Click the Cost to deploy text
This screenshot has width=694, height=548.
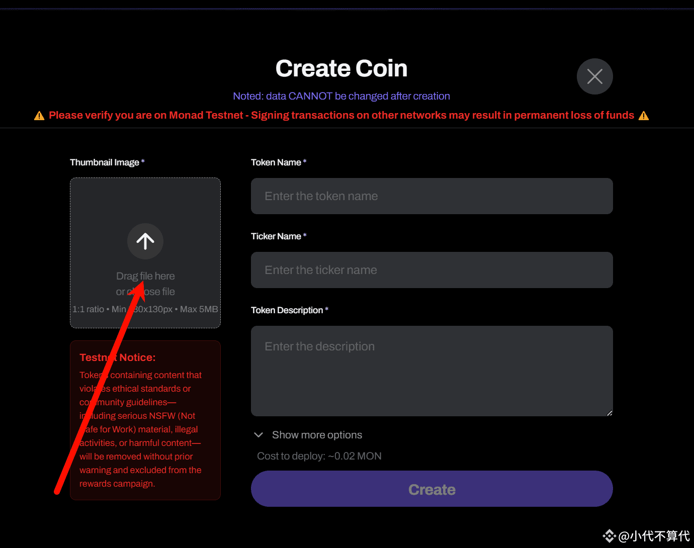click(319, 456)
